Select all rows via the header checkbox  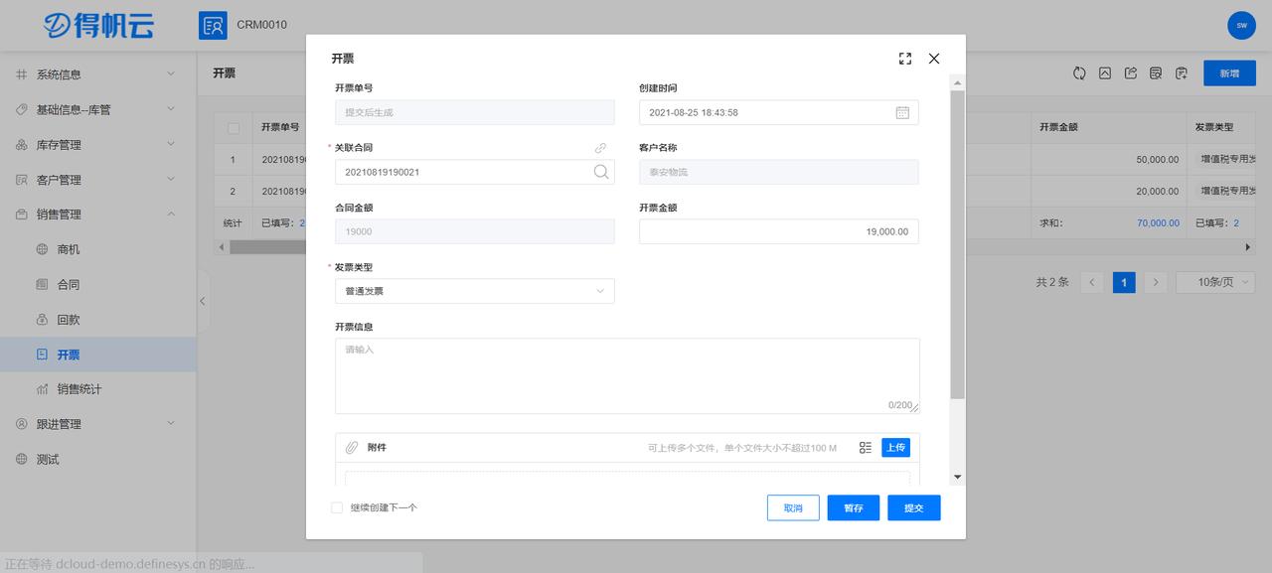pyautogui.click(x=235, y=129)
